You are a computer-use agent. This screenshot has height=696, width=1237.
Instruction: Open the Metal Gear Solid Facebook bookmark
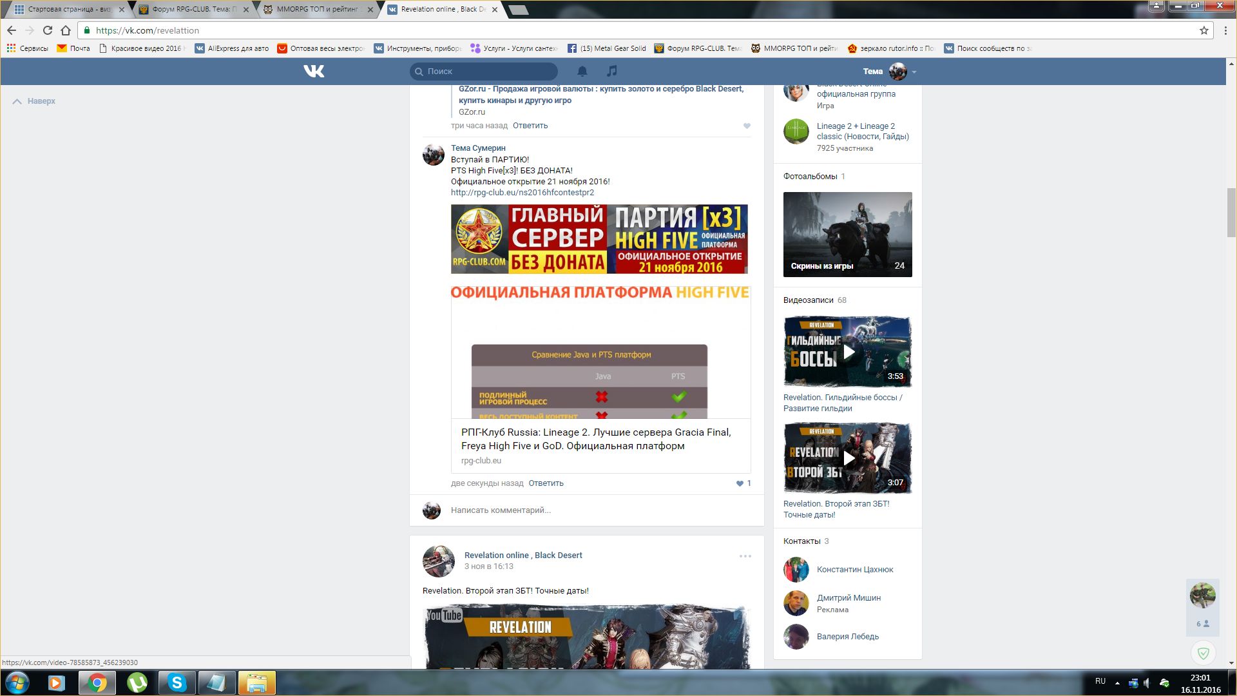pyautogui.click(x=607, y=48)
